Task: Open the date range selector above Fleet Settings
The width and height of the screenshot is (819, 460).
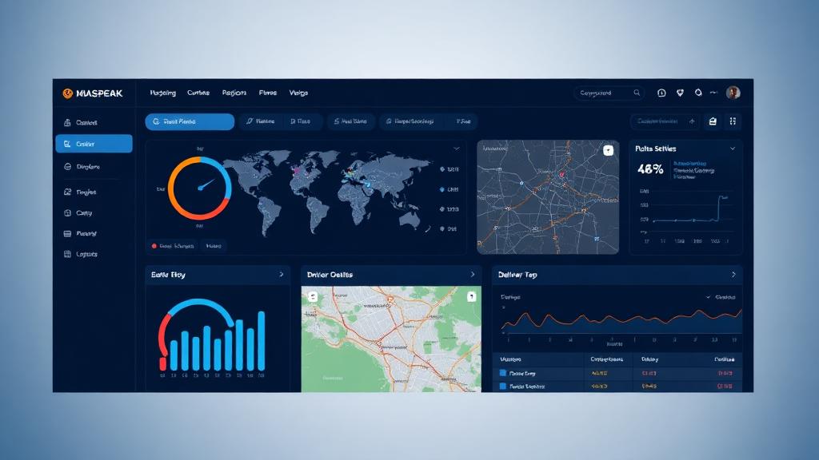Action: 662,121
